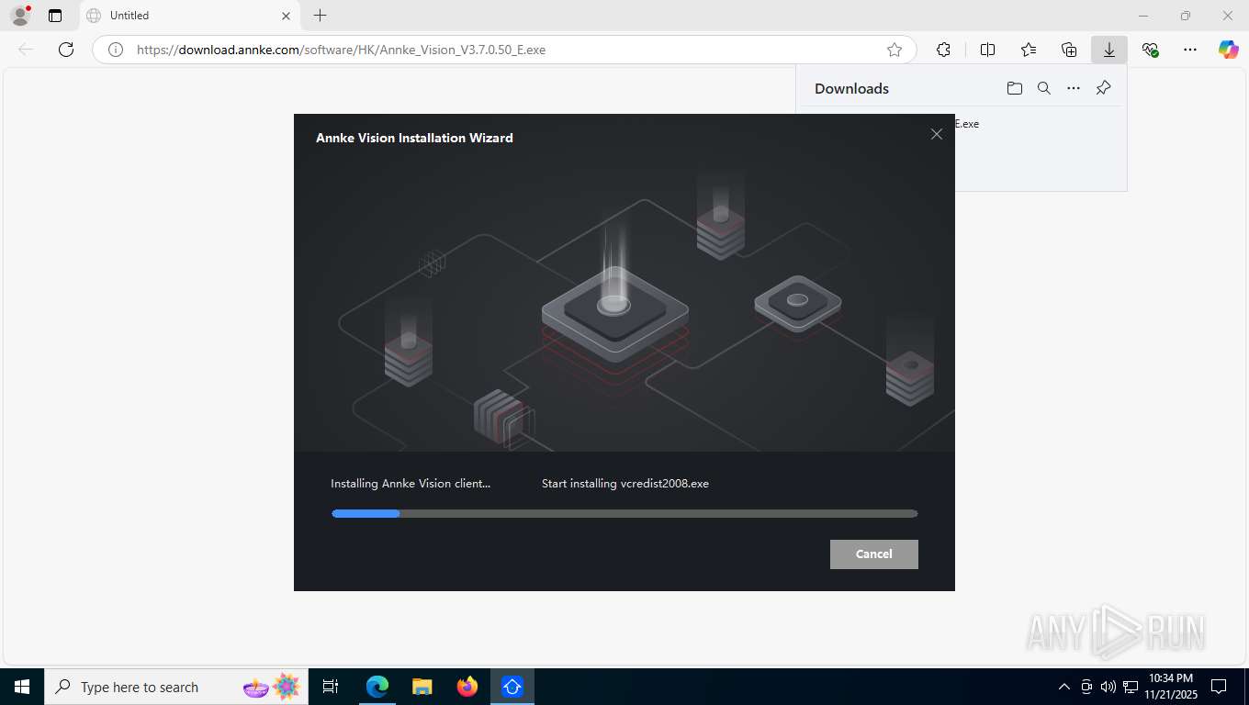The width and height of the screenshot is (1249, 705).
Task: Open the clock and date flyout
Action: 1171,687
